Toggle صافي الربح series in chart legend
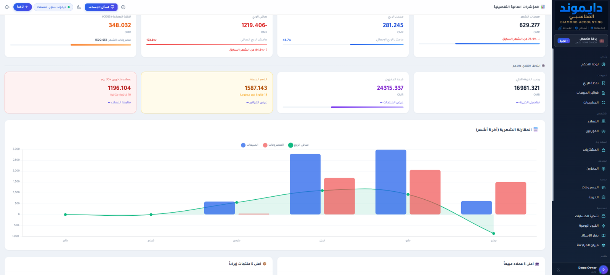Image resolution: width=610 pixels, height=275 pixels. point(299,145)
